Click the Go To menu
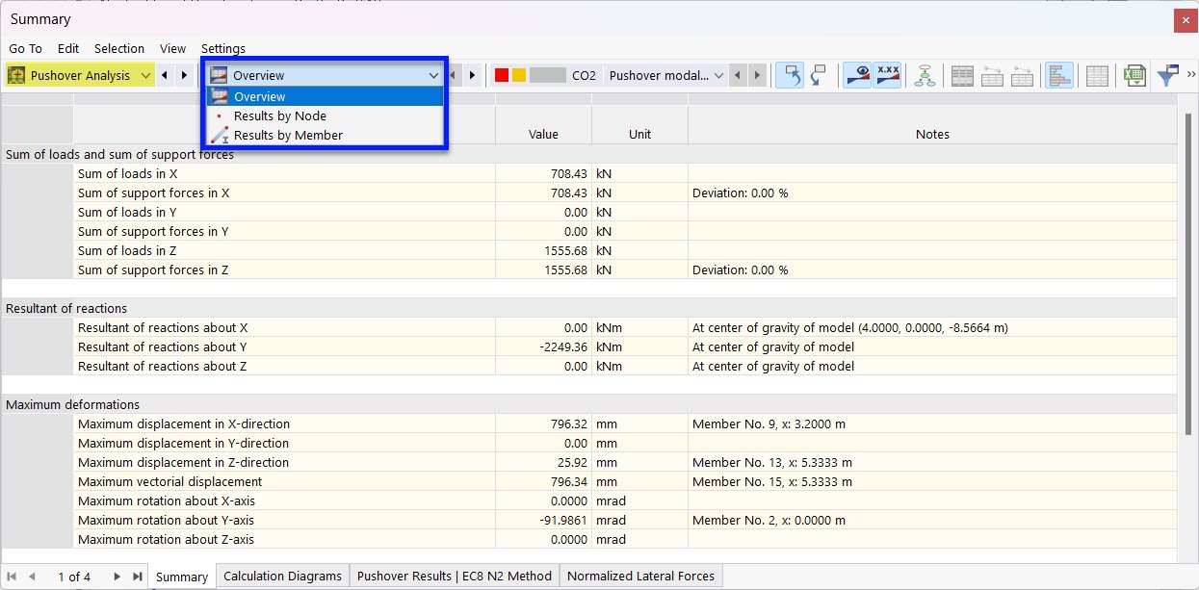Viewport: 1199px width, 590px height. pyautogui.click(x=24, y=48)
